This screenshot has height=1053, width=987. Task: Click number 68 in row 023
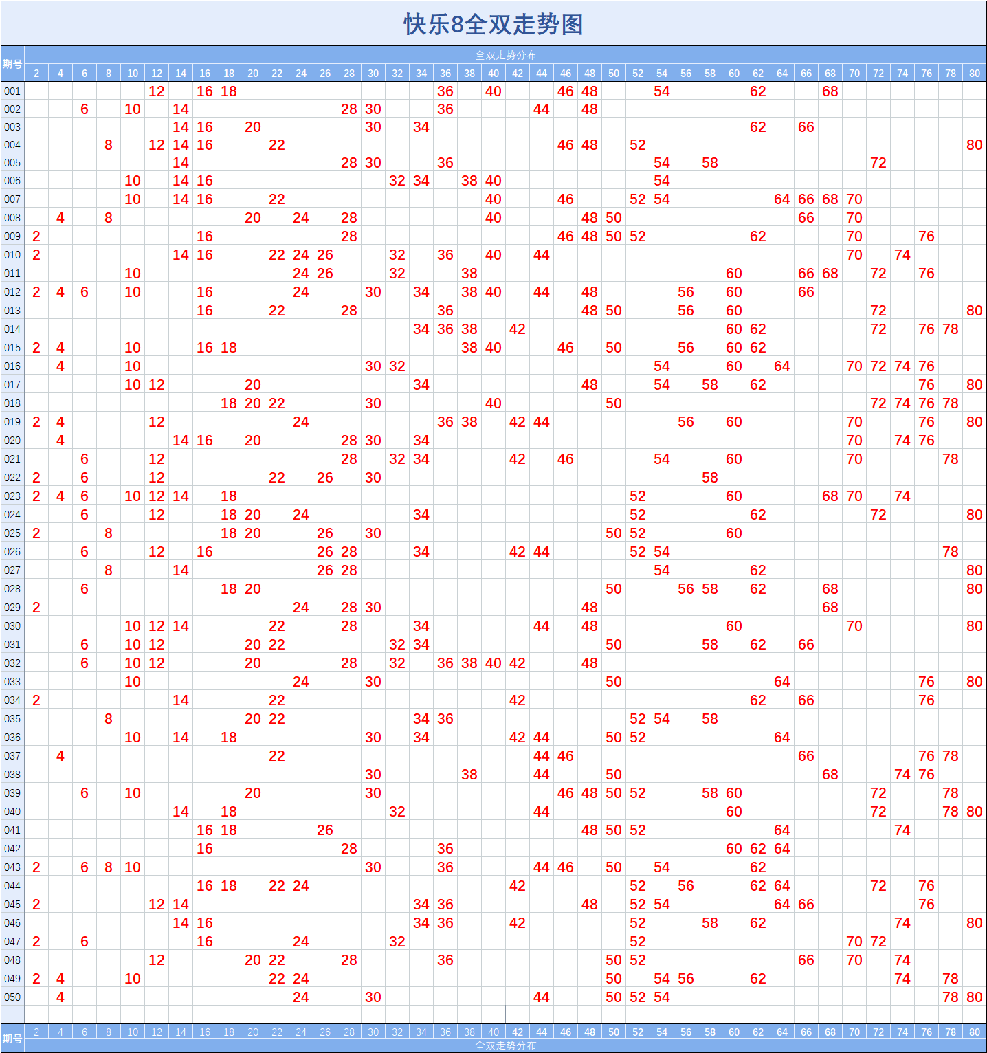click(830, 496)
